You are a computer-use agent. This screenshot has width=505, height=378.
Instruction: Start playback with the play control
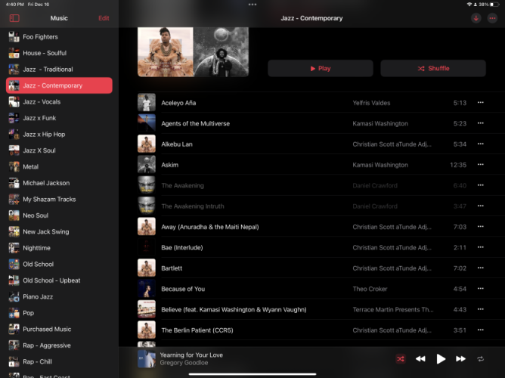441,358
